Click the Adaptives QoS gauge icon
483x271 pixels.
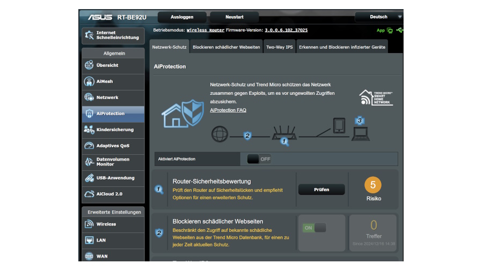89,146
